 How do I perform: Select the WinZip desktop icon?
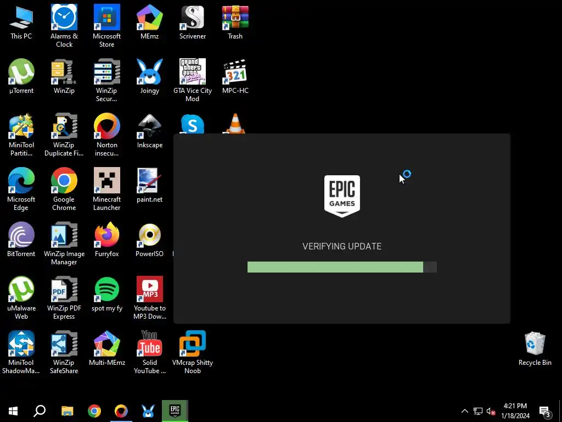click(64, 76)
